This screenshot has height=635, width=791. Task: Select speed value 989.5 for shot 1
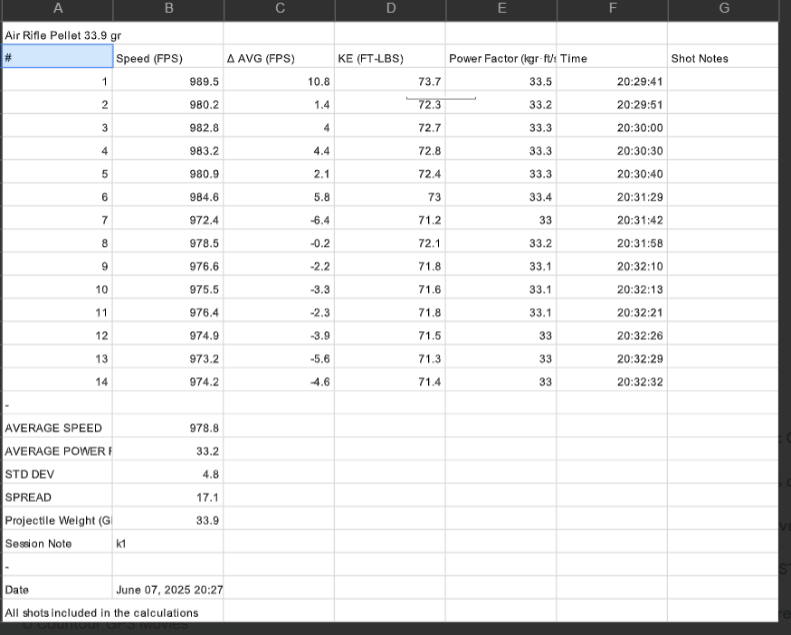[168, 81]
